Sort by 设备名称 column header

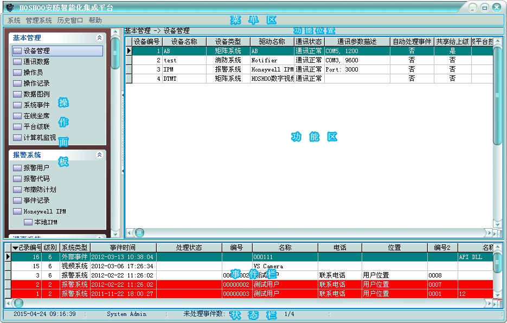(184, 41)
